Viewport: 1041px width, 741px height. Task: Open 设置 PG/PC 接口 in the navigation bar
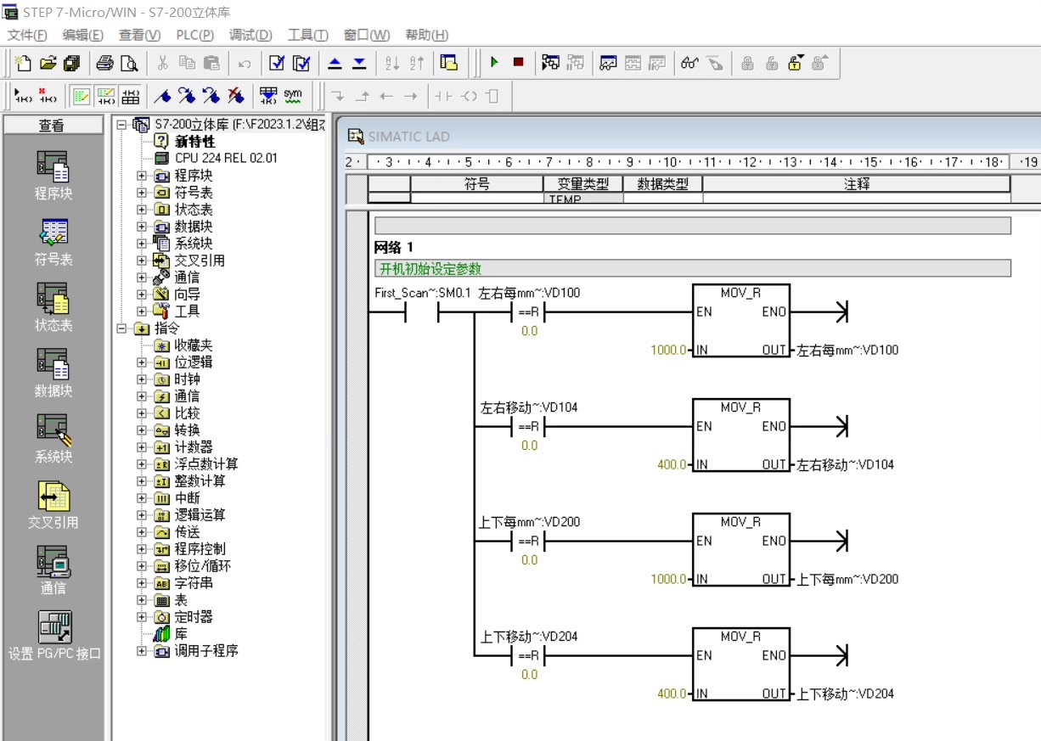pos(54,636)
